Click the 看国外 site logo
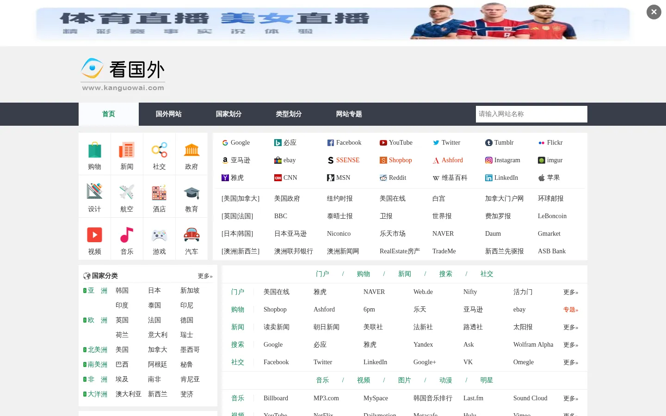Screen dimensions: 666x416 coord(123,74)
